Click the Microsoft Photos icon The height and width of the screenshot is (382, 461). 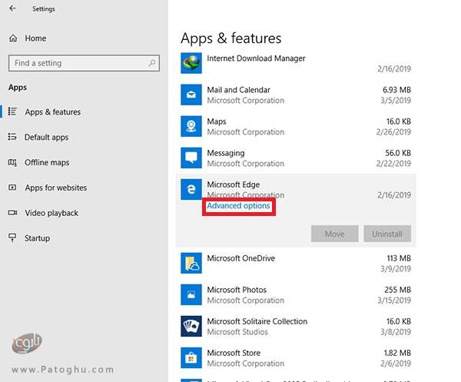pos(191,294)
